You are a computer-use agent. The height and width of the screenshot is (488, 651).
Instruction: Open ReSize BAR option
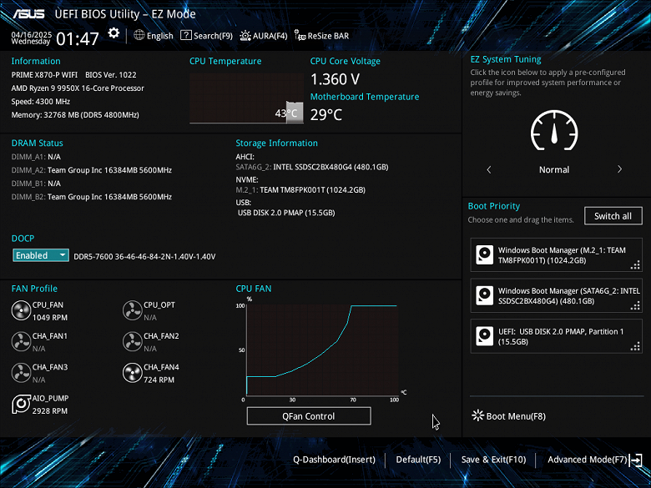click(x=322, y=36)
